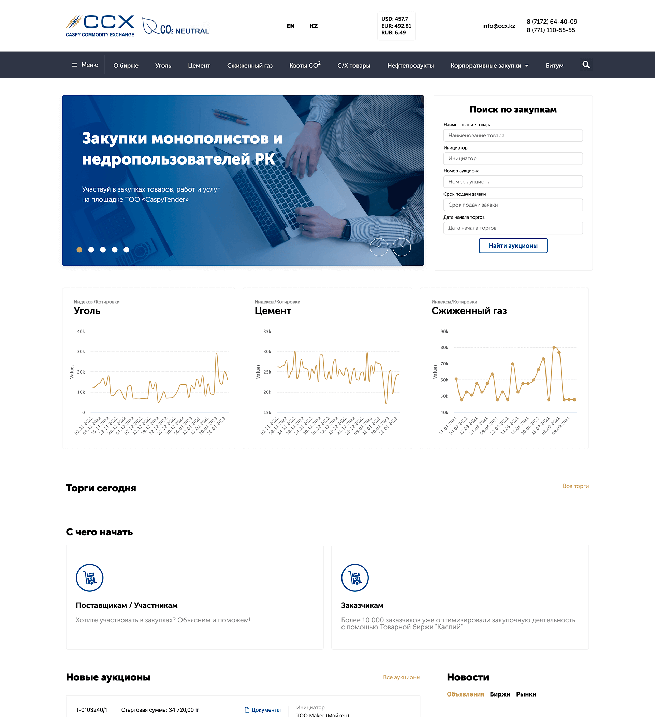The width and height of the screenshot is (655, 717).
Task: Click the Наименование товара input field
Action: 512,136
